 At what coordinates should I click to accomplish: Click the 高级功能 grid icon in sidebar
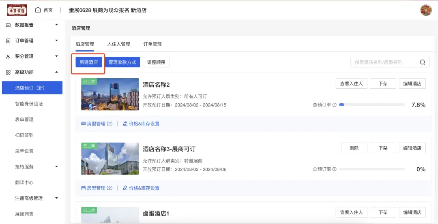click(8, 72)
